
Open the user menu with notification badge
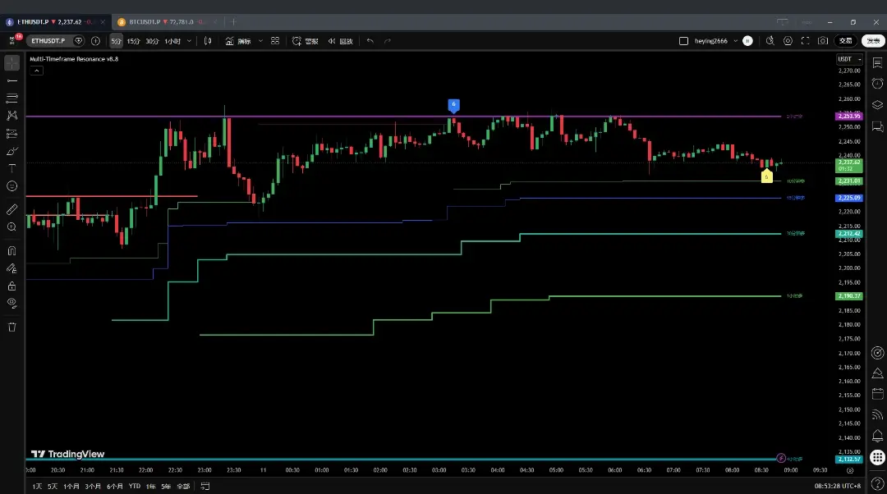tap(12, 41)
